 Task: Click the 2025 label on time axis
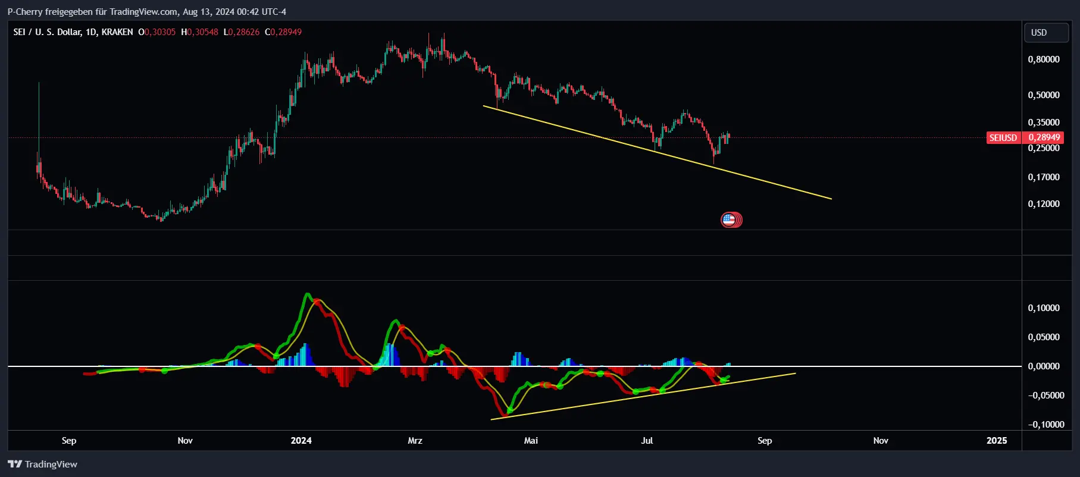(x=997, y=441)
